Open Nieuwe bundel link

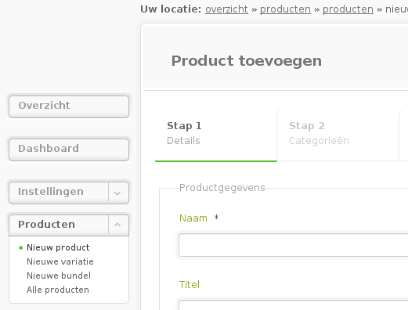pos(59,276)
